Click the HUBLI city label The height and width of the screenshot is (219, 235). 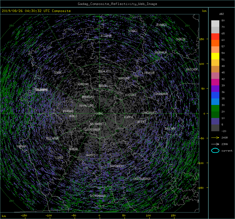click(x=73, y=116)
